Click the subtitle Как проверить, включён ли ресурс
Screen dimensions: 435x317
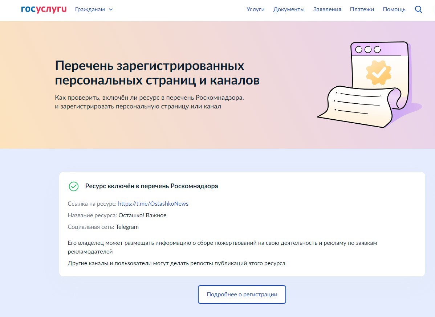(x=149, y=102)
